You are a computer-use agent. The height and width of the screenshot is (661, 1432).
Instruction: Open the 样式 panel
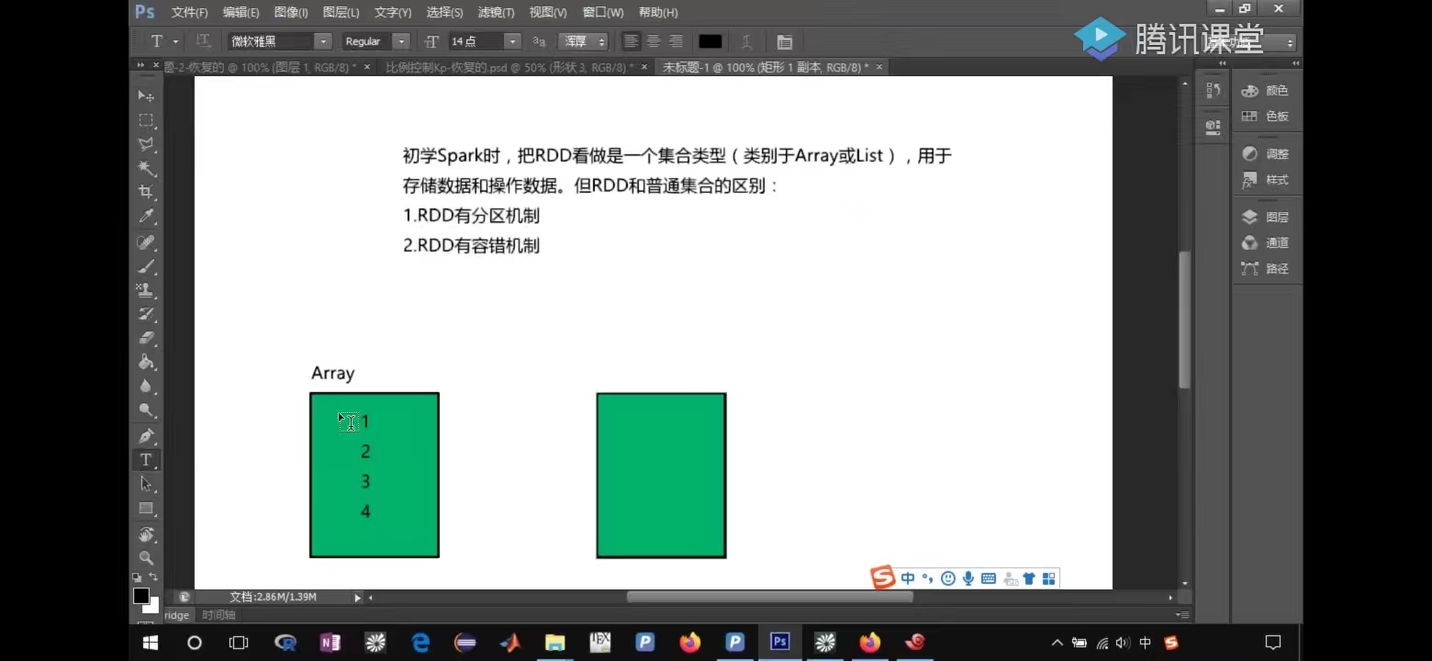click(1266, 180)
